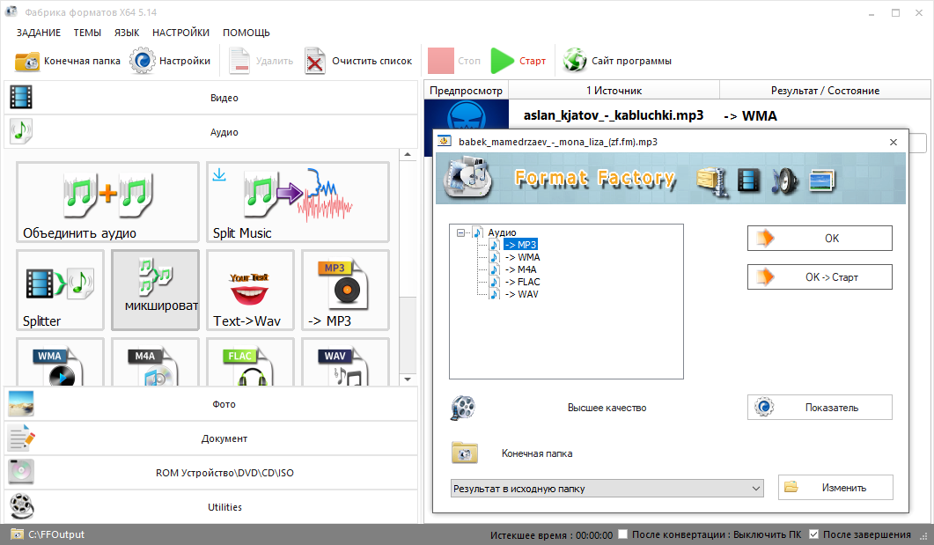The height and width of the screenshot is (545, 934).
Task: Click the audio tools scrollbar up arrow
Action: point(408,155)
